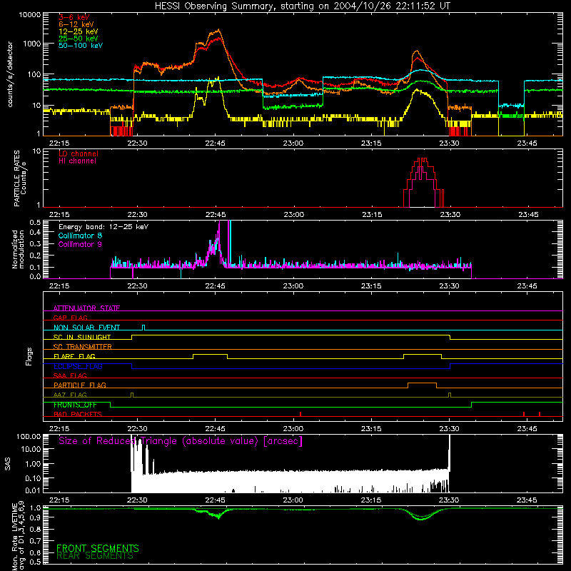Click the Collimator 9 legend label
This screenshot has width=571, height=571.
click(x=80, y=244)
